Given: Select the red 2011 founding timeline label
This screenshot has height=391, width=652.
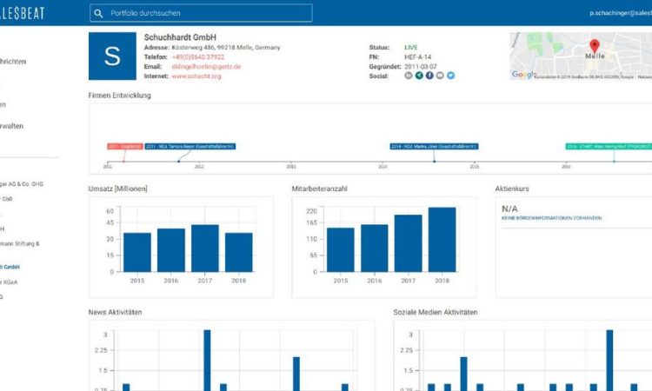Looking at the screenshot, I should [x=125, y=146].
